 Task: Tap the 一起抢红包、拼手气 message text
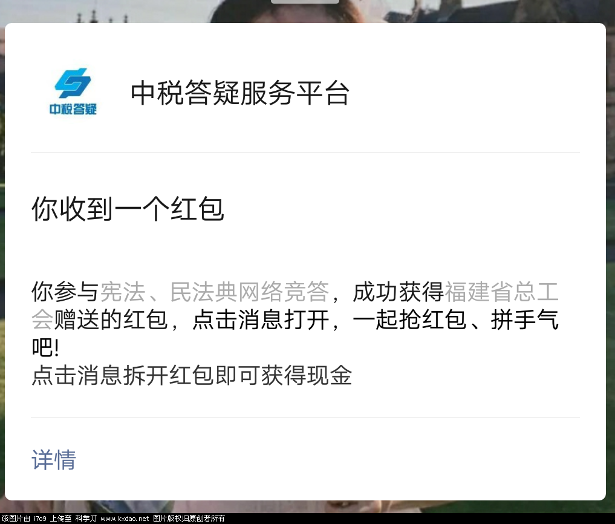coord(455,320)
